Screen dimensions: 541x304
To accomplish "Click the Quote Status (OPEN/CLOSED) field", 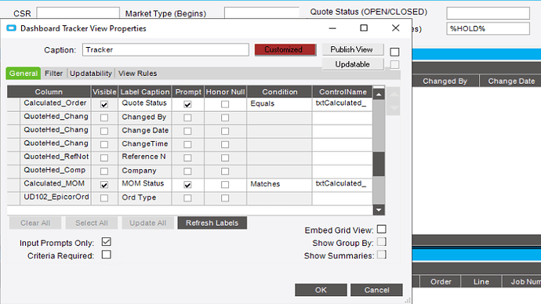I will click(488, 13).
